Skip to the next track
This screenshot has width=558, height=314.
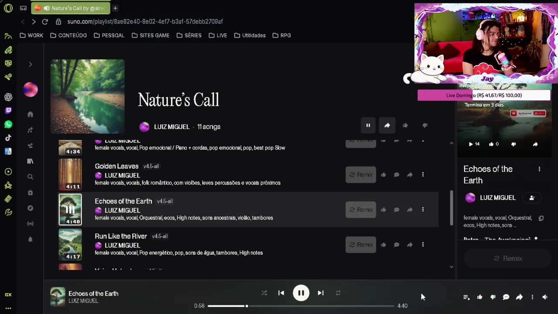click(320, 293)
